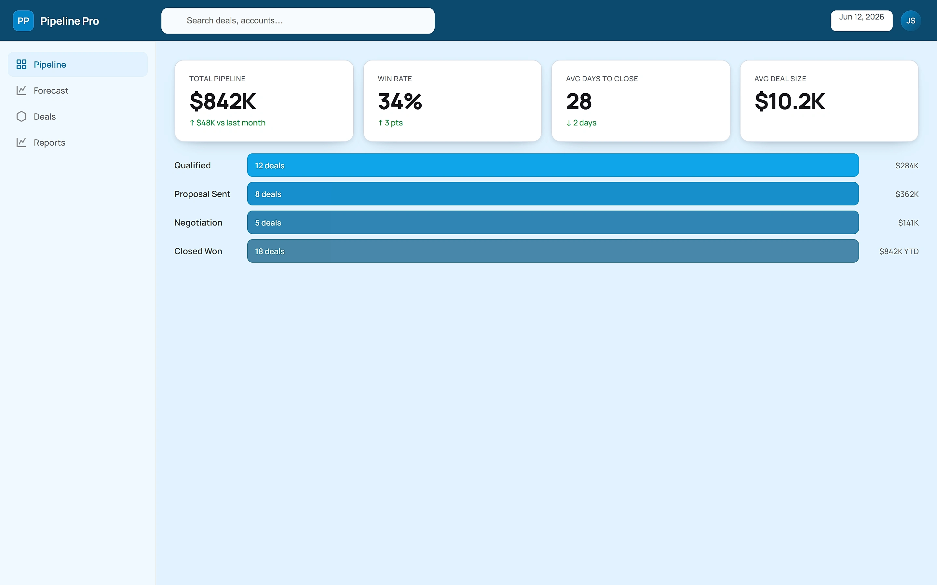
Task: Go to the Forecast page
Action: click(78, 90)
